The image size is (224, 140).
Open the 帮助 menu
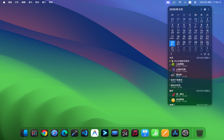(51, 2)
